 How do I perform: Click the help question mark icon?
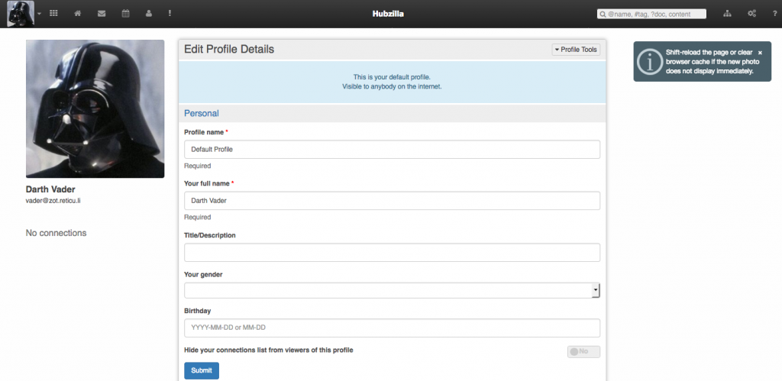(772, 14)
